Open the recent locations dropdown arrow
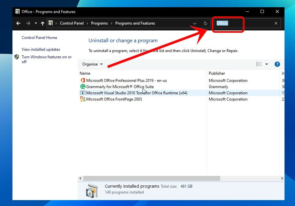Image resolution: width=295 pixels, height=206 pixels. click(x=36, y=23)
